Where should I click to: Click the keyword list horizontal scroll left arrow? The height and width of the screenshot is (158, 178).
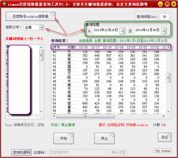(8, 116)
